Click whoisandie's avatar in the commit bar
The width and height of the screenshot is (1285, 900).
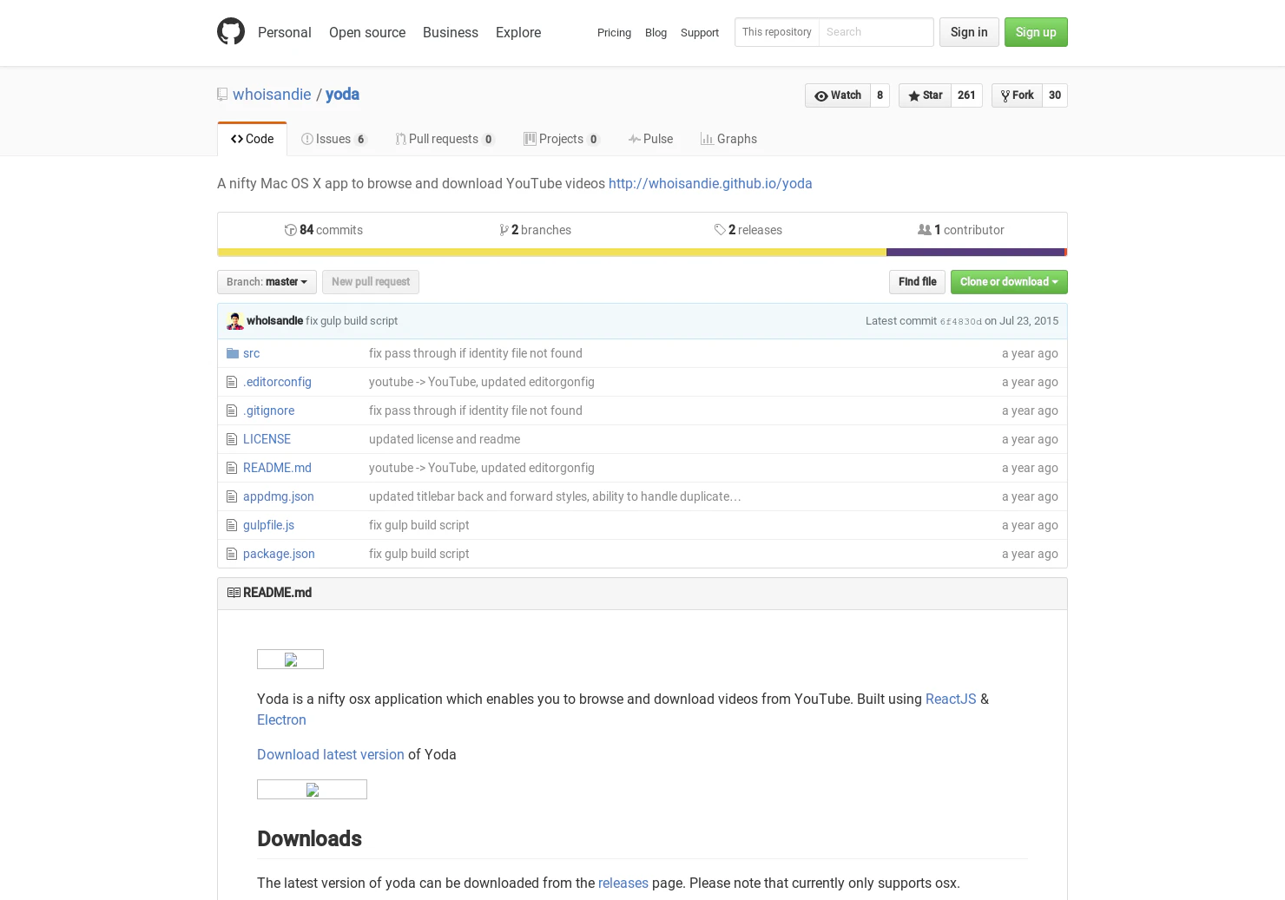click(235, 321)
